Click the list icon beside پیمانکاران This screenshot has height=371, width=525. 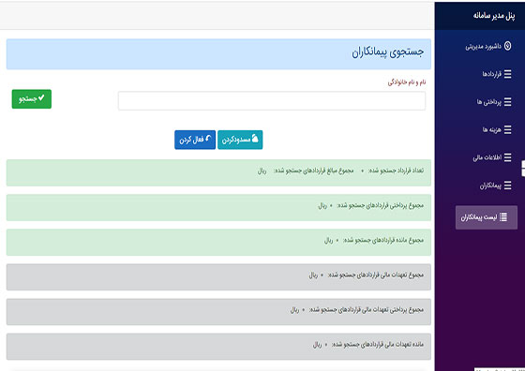tap(507, 185)
